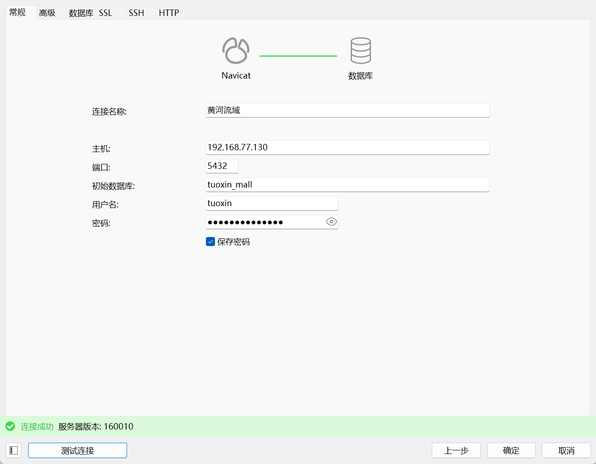Click the 主机: label
596x464 pixels.
coord(101,149)
